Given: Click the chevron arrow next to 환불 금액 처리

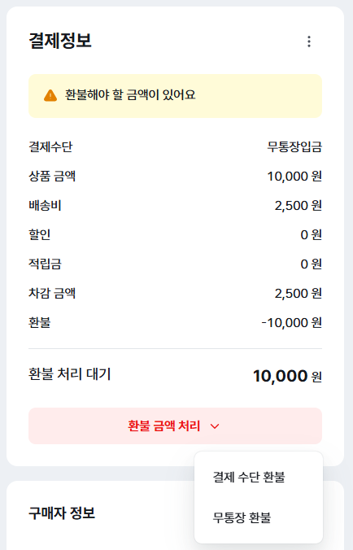Looking at the screenshot, I should click(215, 426).
